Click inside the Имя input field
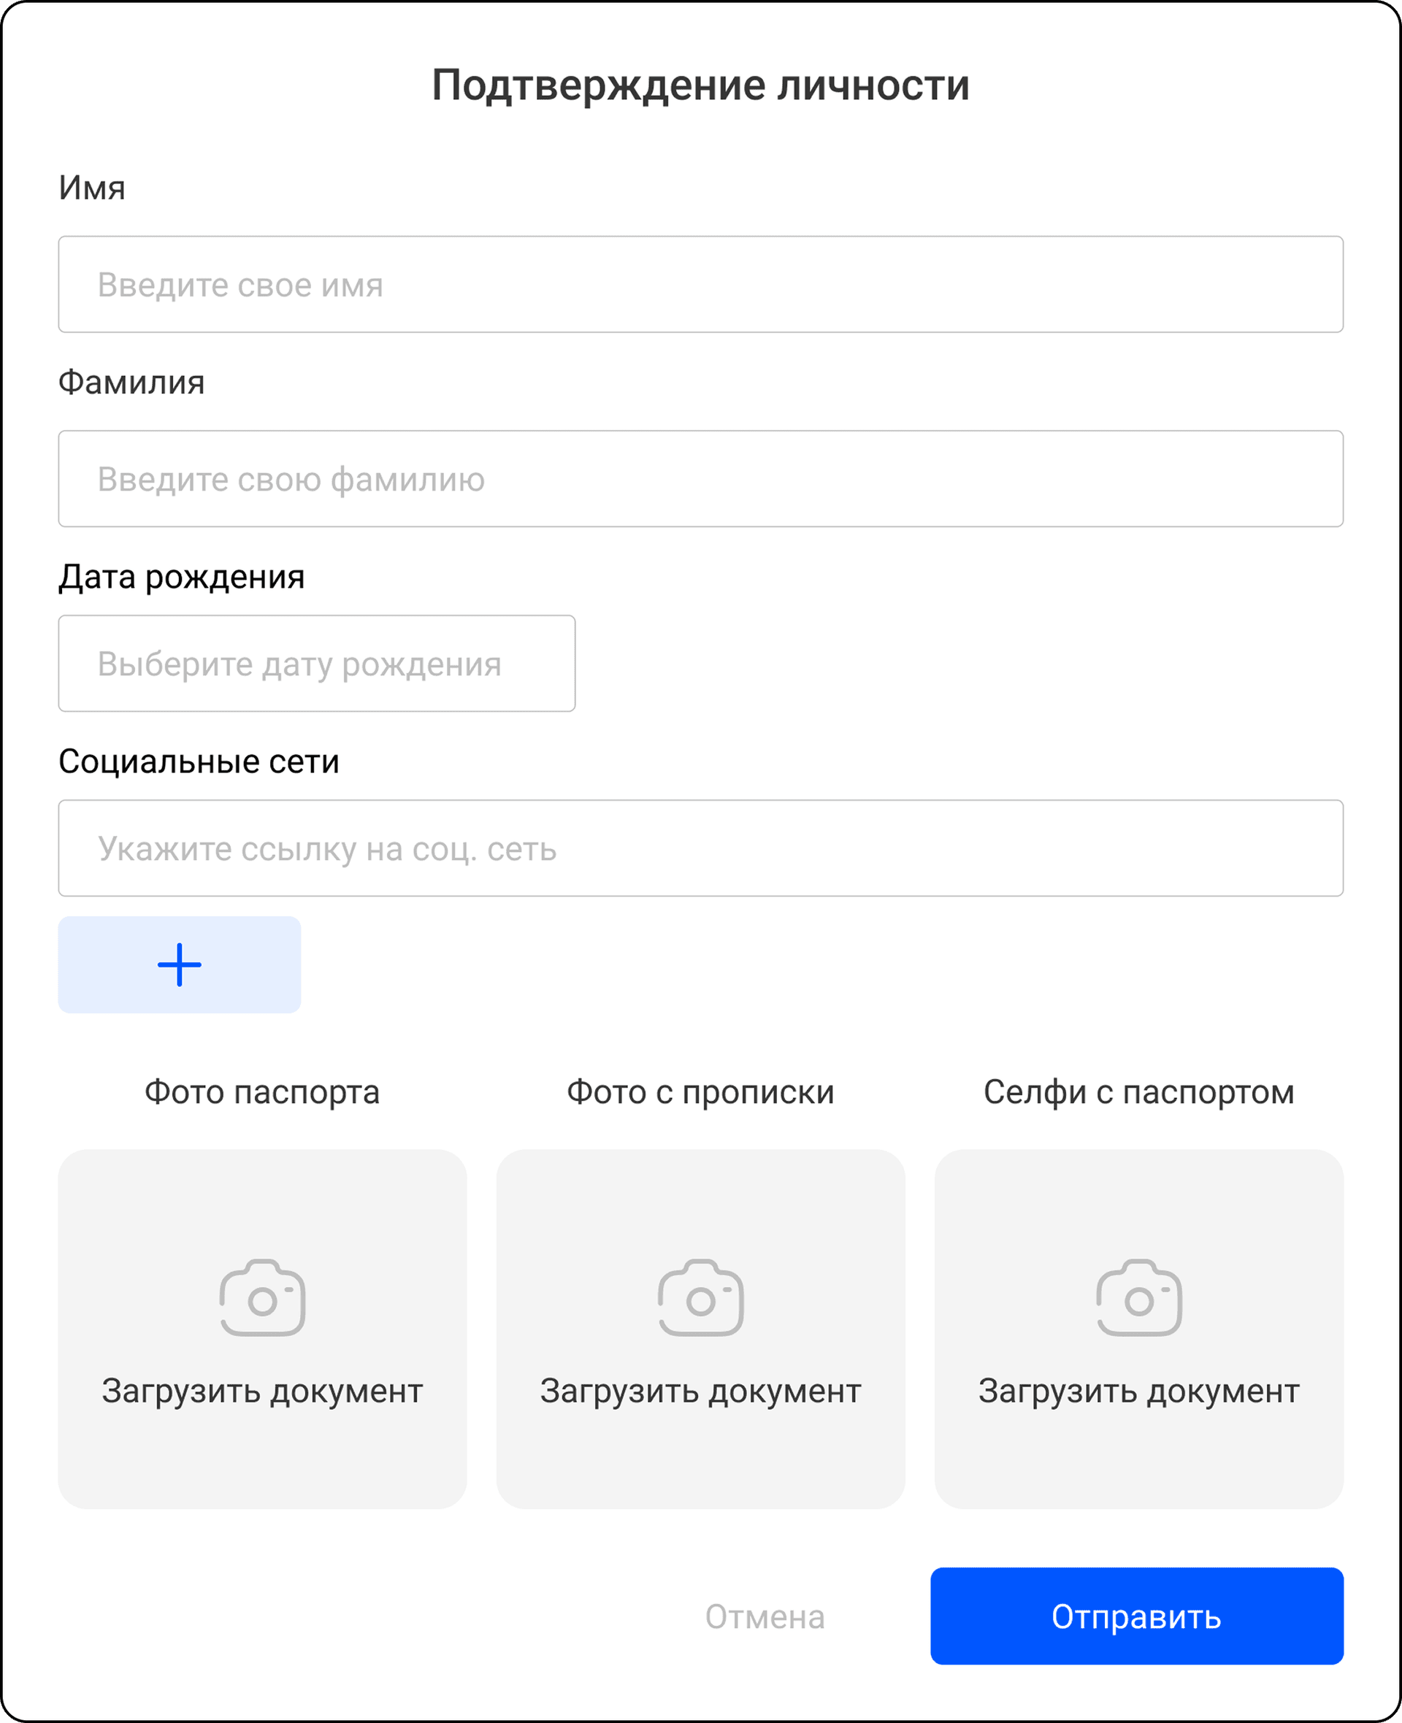Image resolution: width=1402 pixels, height=1723 pixels. pos(700,284)
